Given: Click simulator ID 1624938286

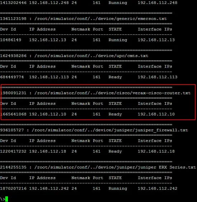Looking at the screenshot, I should click(x=13, y=56).
